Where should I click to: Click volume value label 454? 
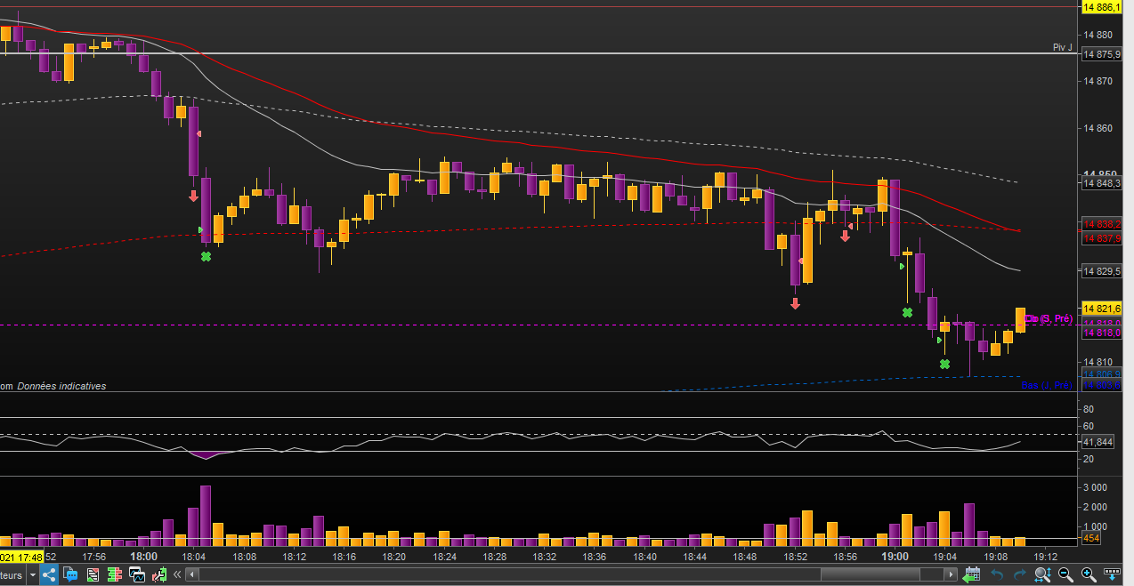(x=1093, y=538)
